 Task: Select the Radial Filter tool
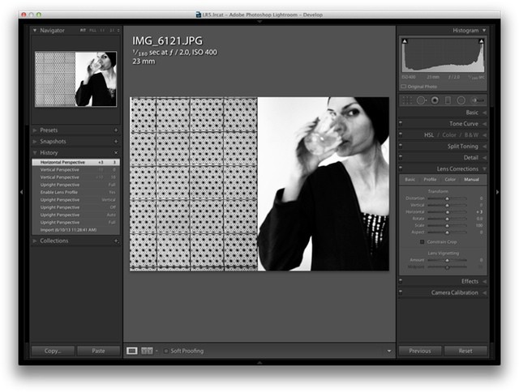click(461, 100)
